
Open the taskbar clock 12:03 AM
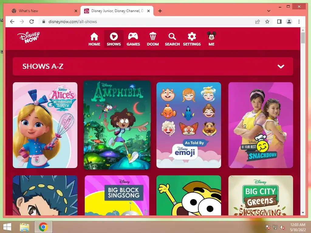tap(298, 227)
